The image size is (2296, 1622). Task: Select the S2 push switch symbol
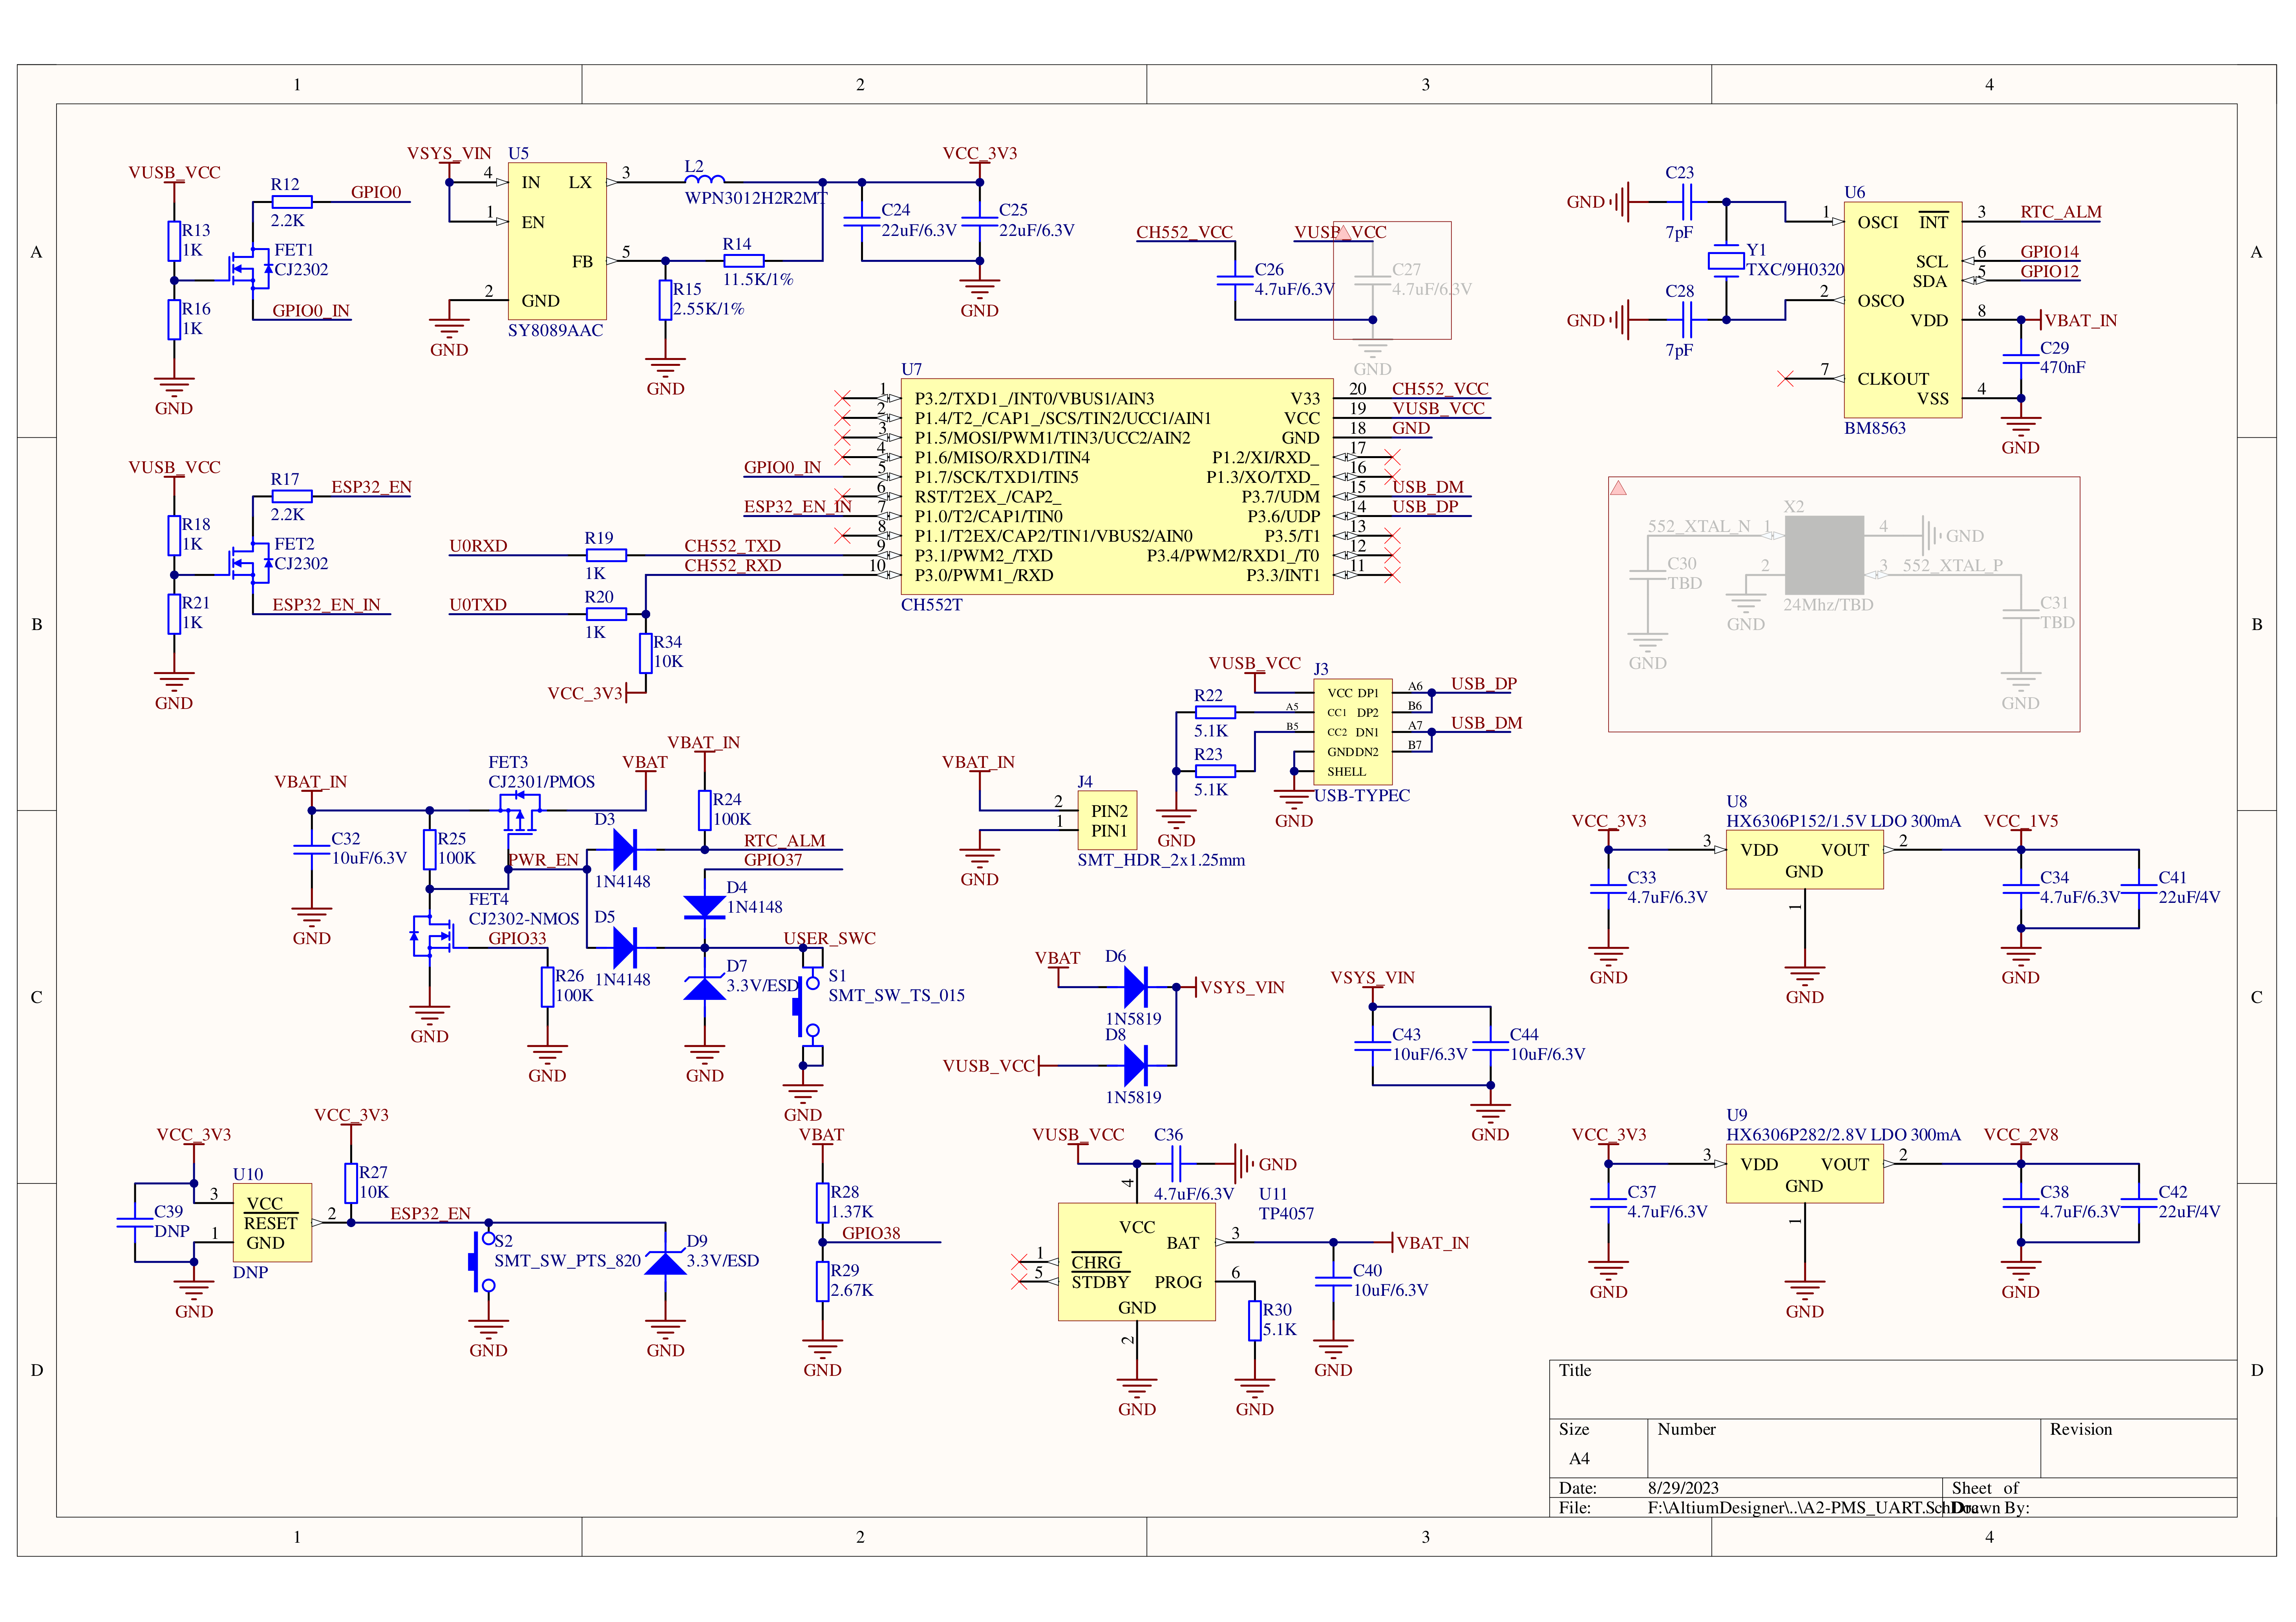click(482, 1262)
